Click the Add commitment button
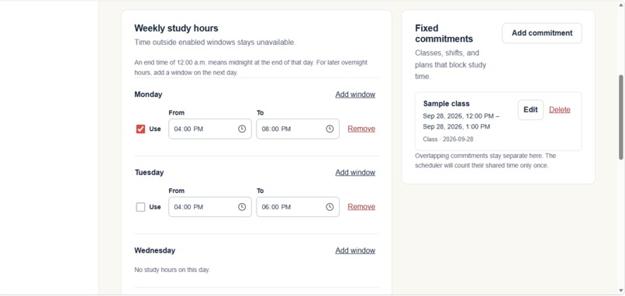Viewport: 625px width, 296px height. coord(542,33)
